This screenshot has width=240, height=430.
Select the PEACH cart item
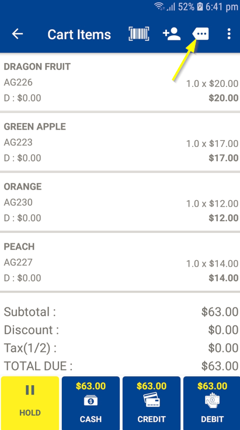pos(120,262)
